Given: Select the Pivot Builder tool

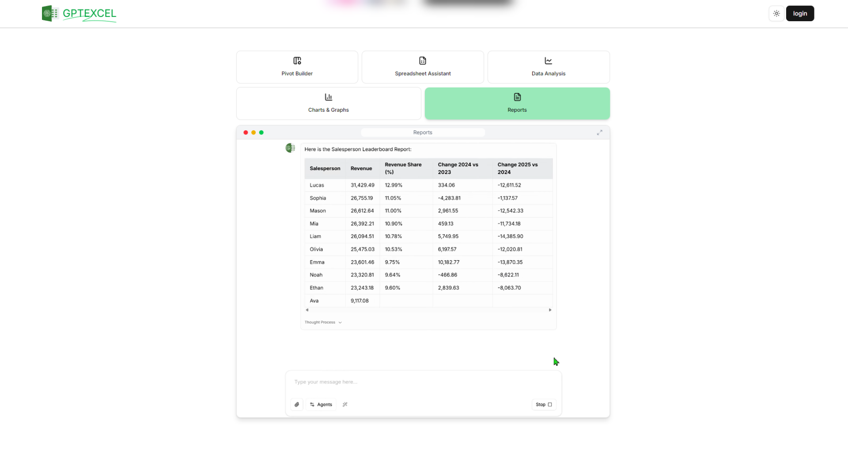Looking at the screenshot, I should click(x=297, y=67).
